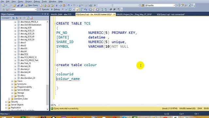The image size is (209, 118).
Task: Switch to SQLQuery1.sql - not connected tab
Action: (171, 14)
